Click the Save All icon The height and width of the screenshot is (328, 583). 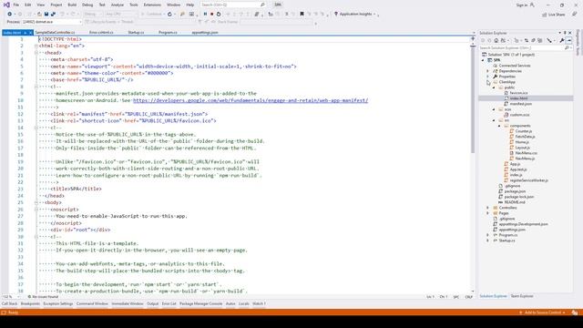pos(53,15)
